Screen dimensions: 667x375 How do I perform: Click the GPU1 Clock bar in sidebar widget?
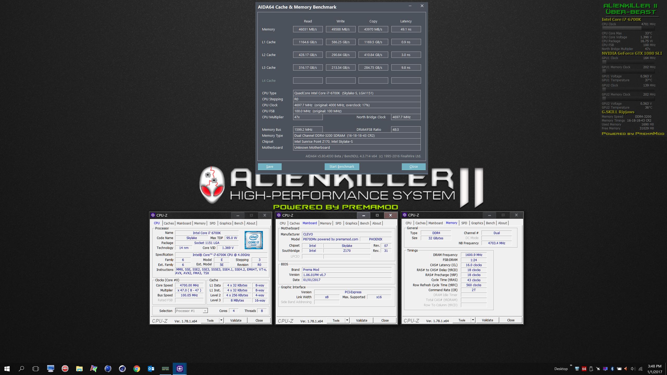(628, 62)
